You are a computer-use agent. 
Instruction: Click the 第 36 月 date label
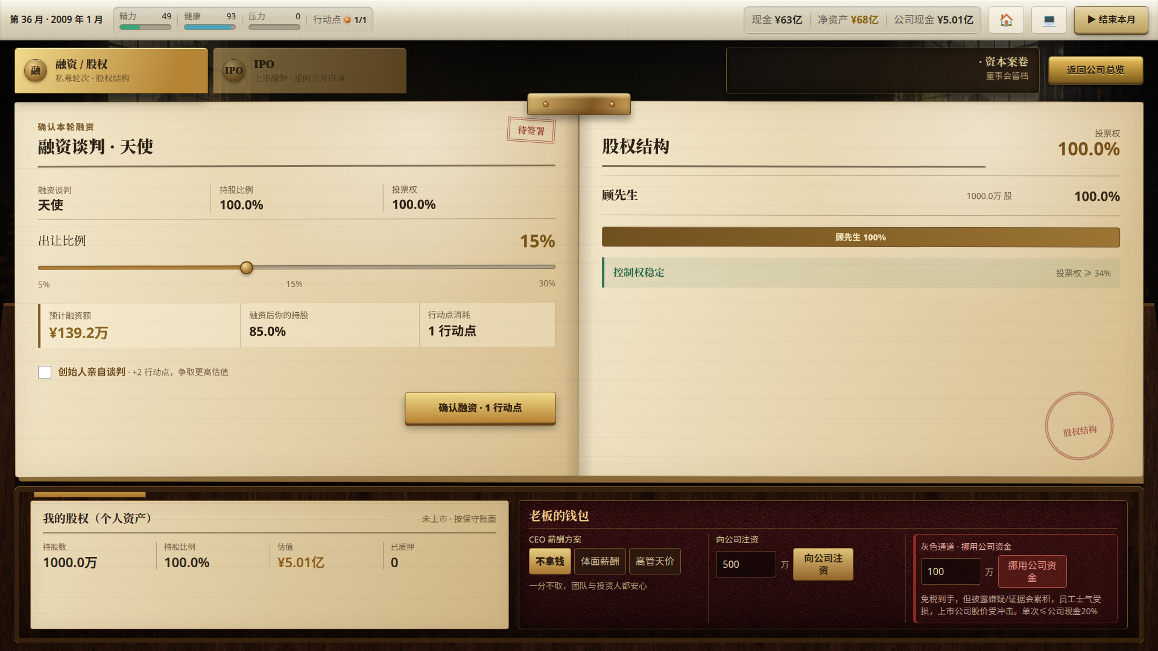[x=56, y=20]
